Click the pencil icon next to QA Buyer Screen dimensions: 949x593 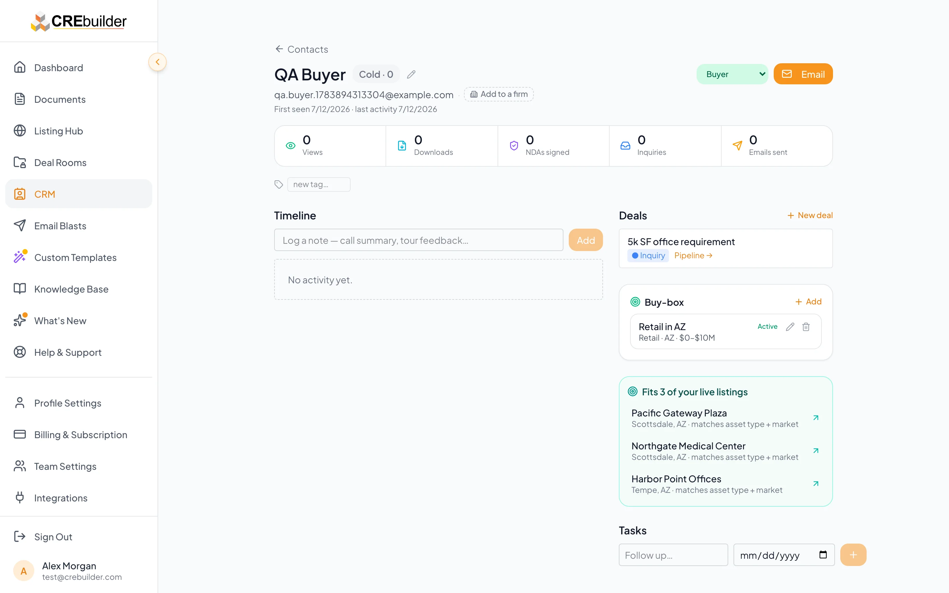point(411,74)
